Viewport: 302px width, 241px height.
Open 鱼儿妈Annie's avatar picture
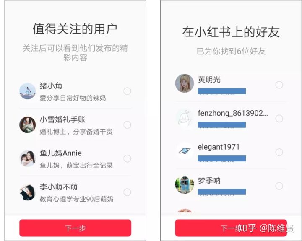pyautogui.click(x=28, y=158)
